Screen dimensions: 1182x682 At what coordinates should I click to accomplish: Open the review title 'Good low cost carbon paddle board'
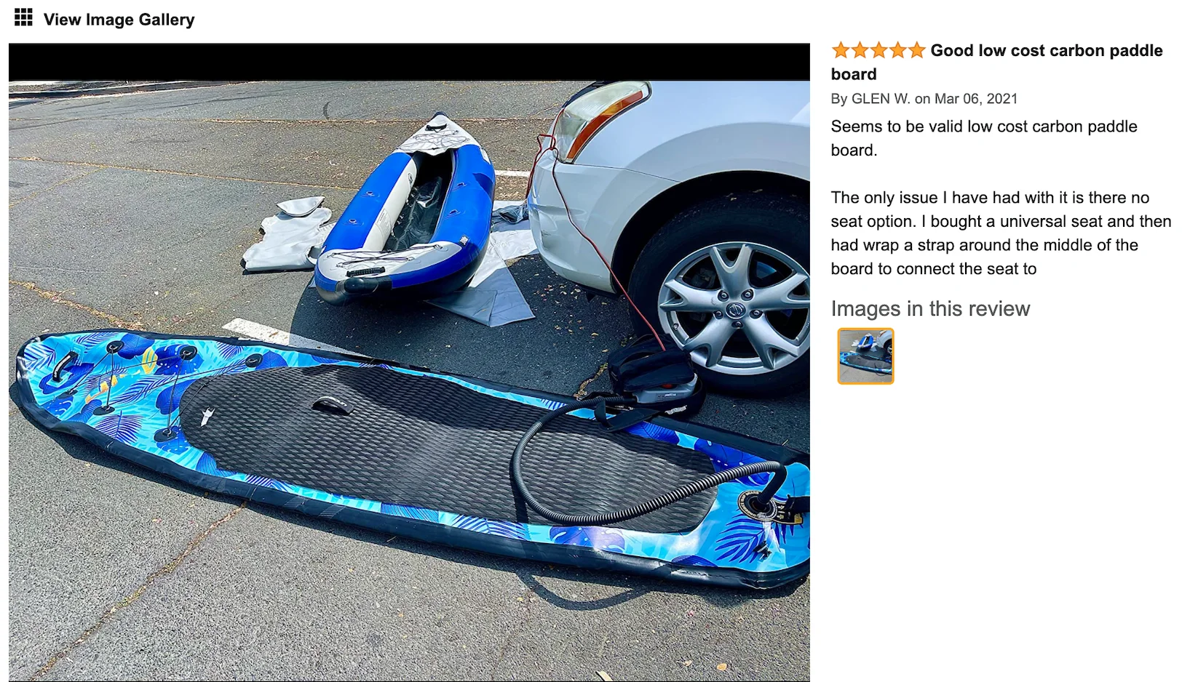coord(997,62)
